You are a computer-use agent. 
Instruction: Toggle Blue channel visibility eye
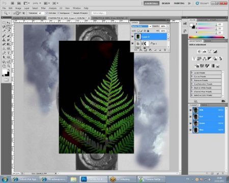(190, 130)
